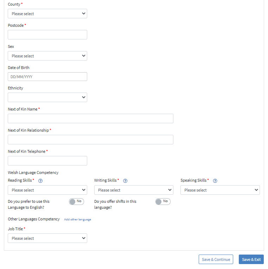This screenshot has width=268, height=269.
Task: Expand the Job Title dropdown
Action: click(x=47, y=238)
